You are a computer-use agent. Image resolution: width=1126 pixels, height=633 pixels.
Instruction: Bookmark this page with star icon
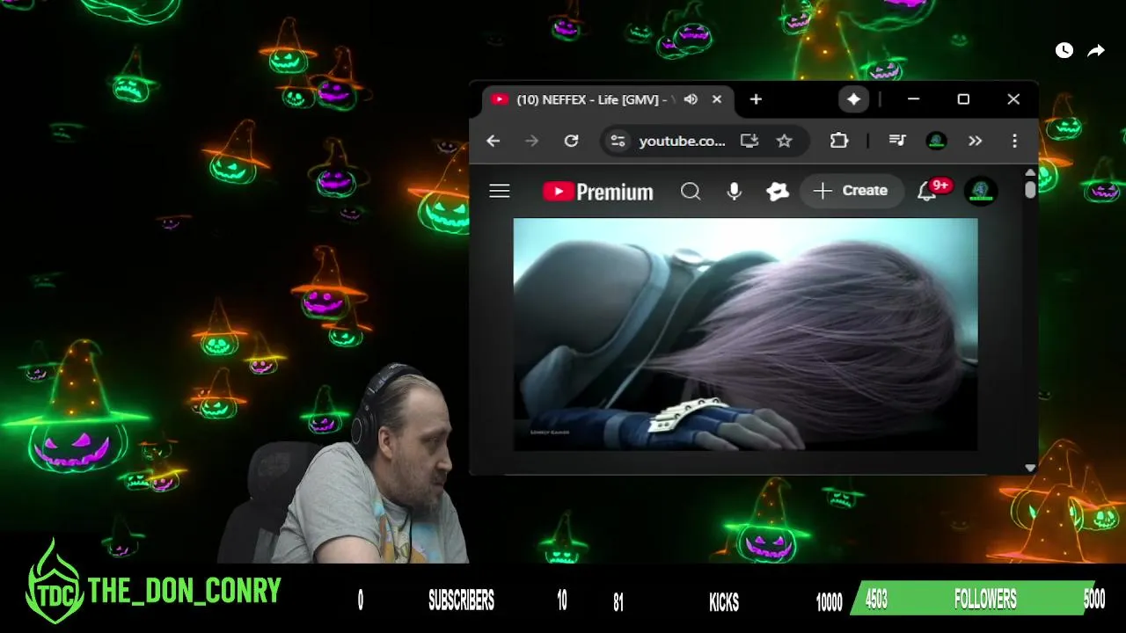(784, 141)
